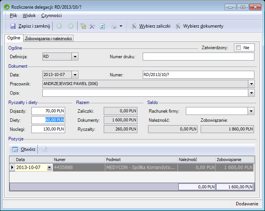Click the Dokumenty 1 600,00 PLN field
The width and height of the screenshot is (265, 211).
[x=120, y=120]
